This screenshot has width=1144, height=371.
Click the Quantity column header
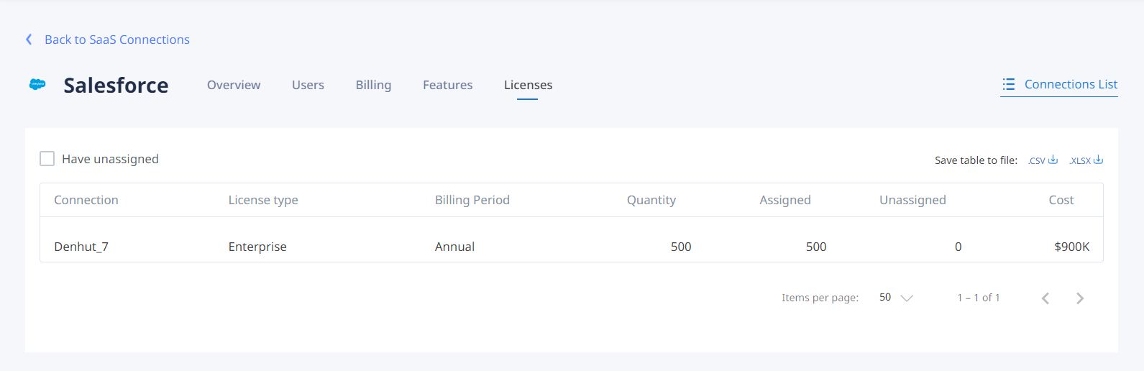tap(651, 200)
